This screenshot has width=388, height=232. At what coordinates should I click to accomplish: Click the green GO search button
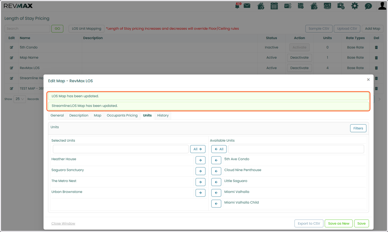coord(57,29)
